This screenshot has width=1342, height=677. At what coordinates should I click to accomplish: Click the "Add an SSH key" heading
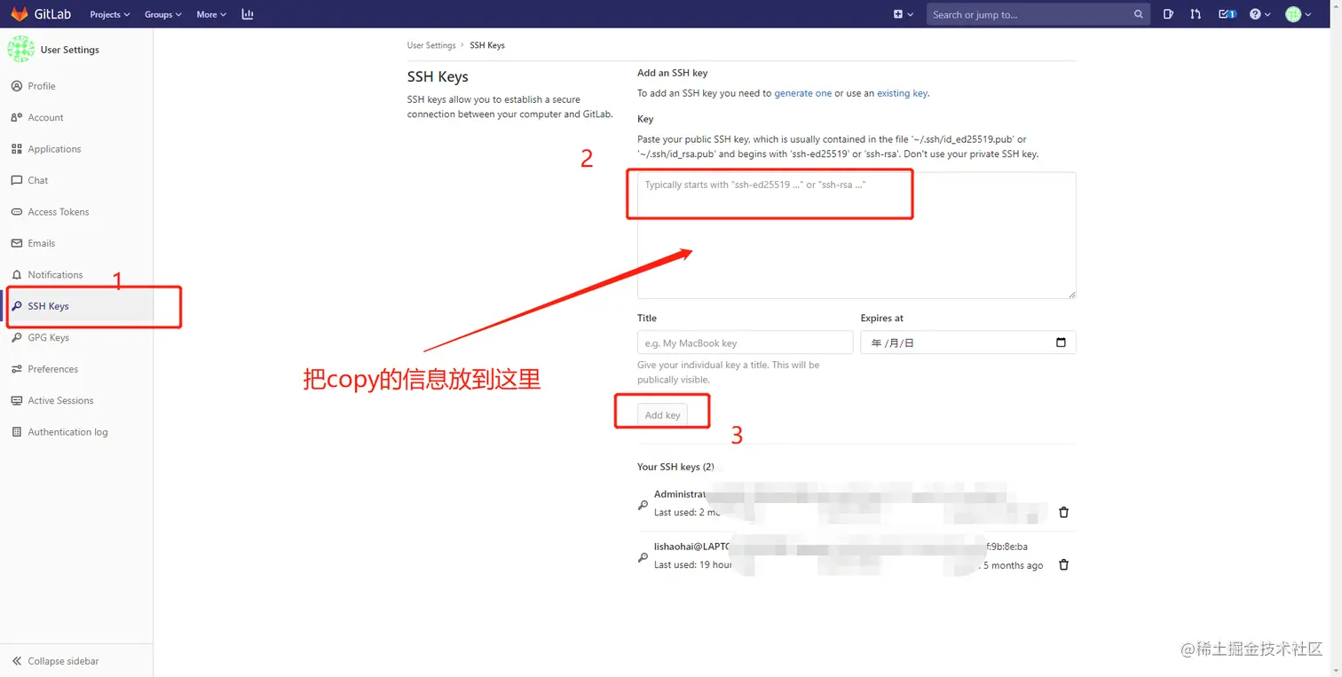pyautogui.click(x=673, y=73)
